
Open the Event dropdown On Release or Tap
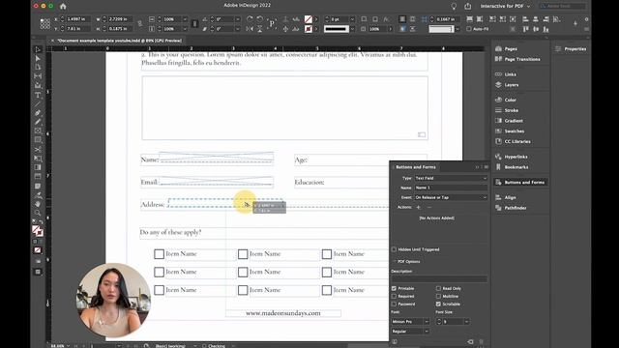451,197
